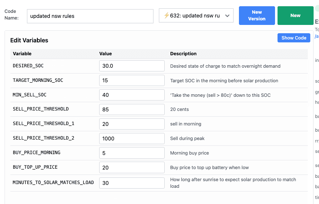Edit the MIN_SELL_SOC value field
This screenshot has height=204, width=319.
pyautogui.click(x=132, y=95)
